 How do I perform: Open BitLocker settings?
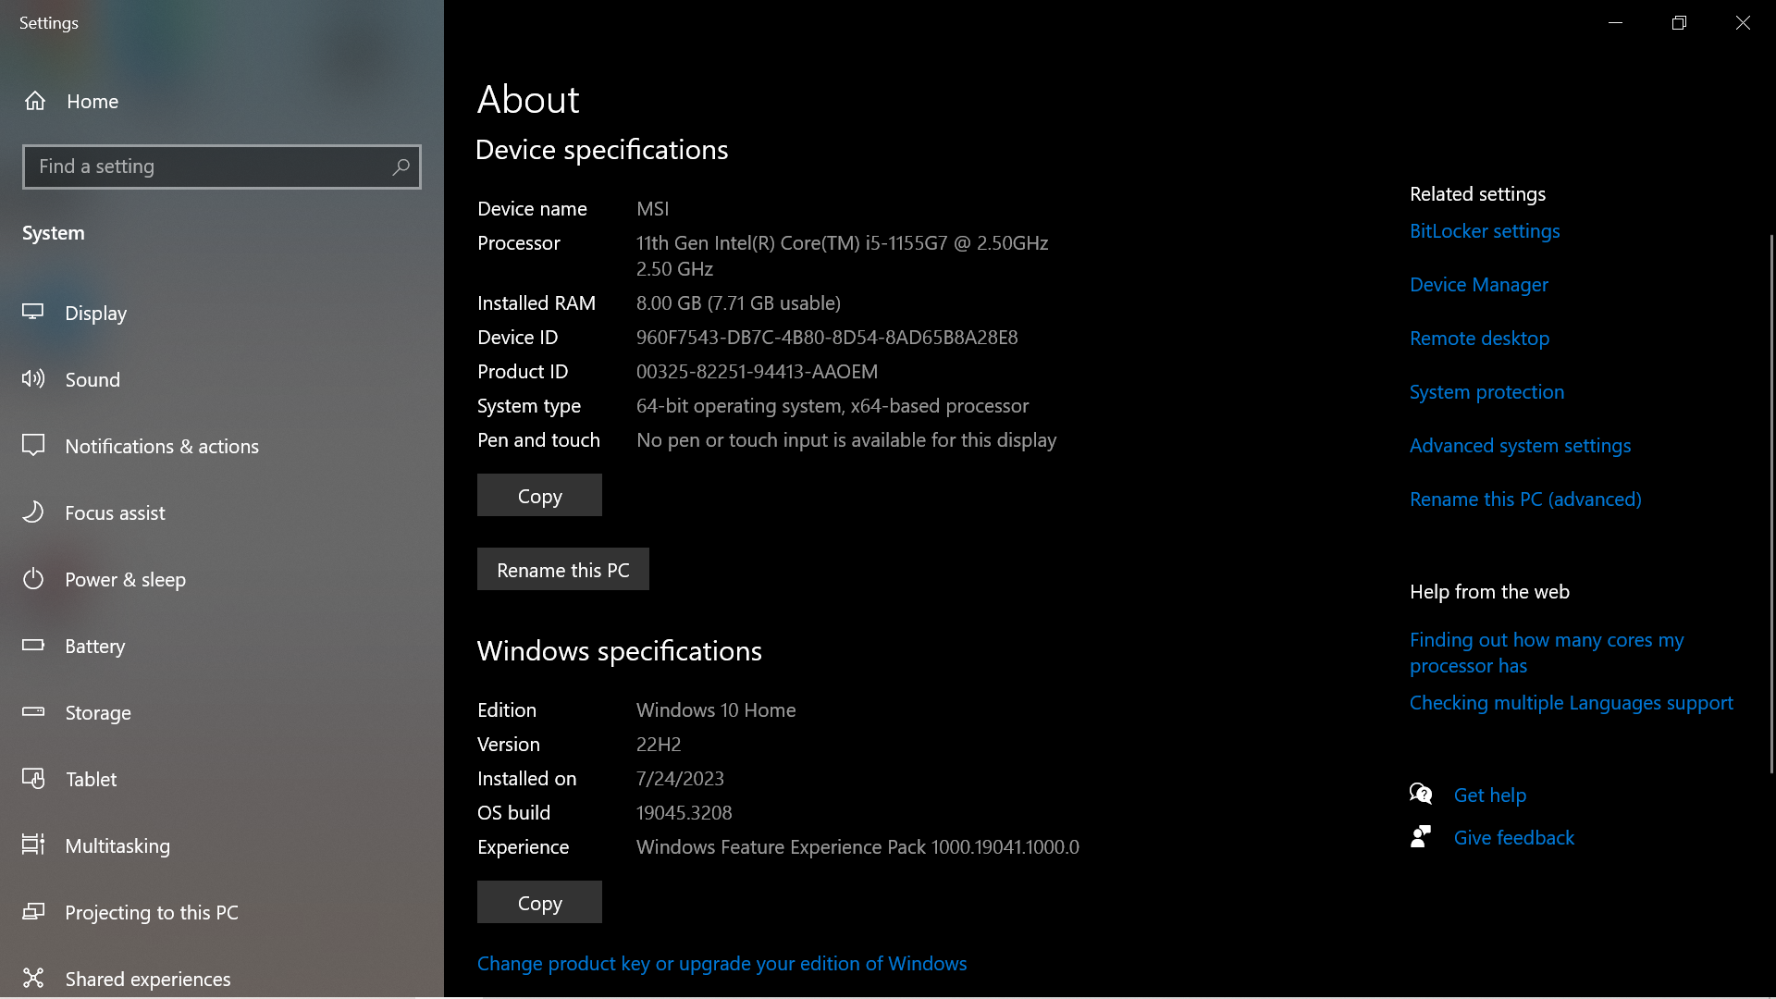point(1484,230)
